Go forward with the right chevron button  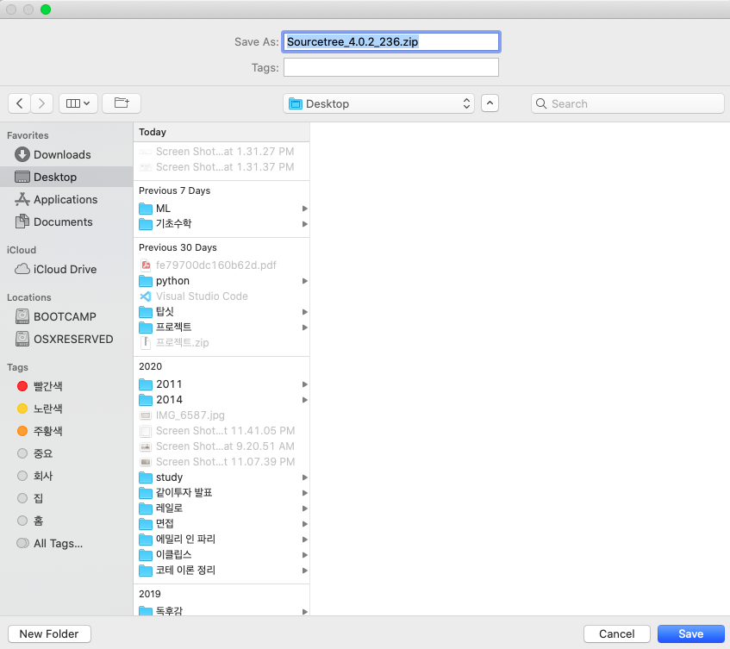click(x=42, y=103)
